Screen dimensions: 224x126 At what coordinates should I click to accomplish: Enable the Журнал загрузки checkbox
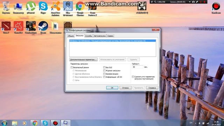point(104,71)
